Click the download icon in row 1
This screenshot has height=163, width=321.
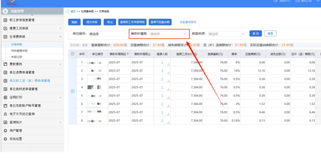[x=169, y=64]
